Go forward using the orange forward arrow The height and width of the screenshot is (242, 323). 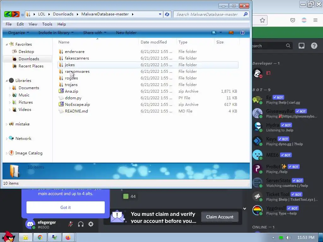[16, 14]
